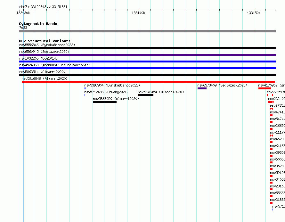Screen dimensions: 285x222
Task: Click the chr7:133129643..133151861 coordinate label
Action: pos(43,7)
